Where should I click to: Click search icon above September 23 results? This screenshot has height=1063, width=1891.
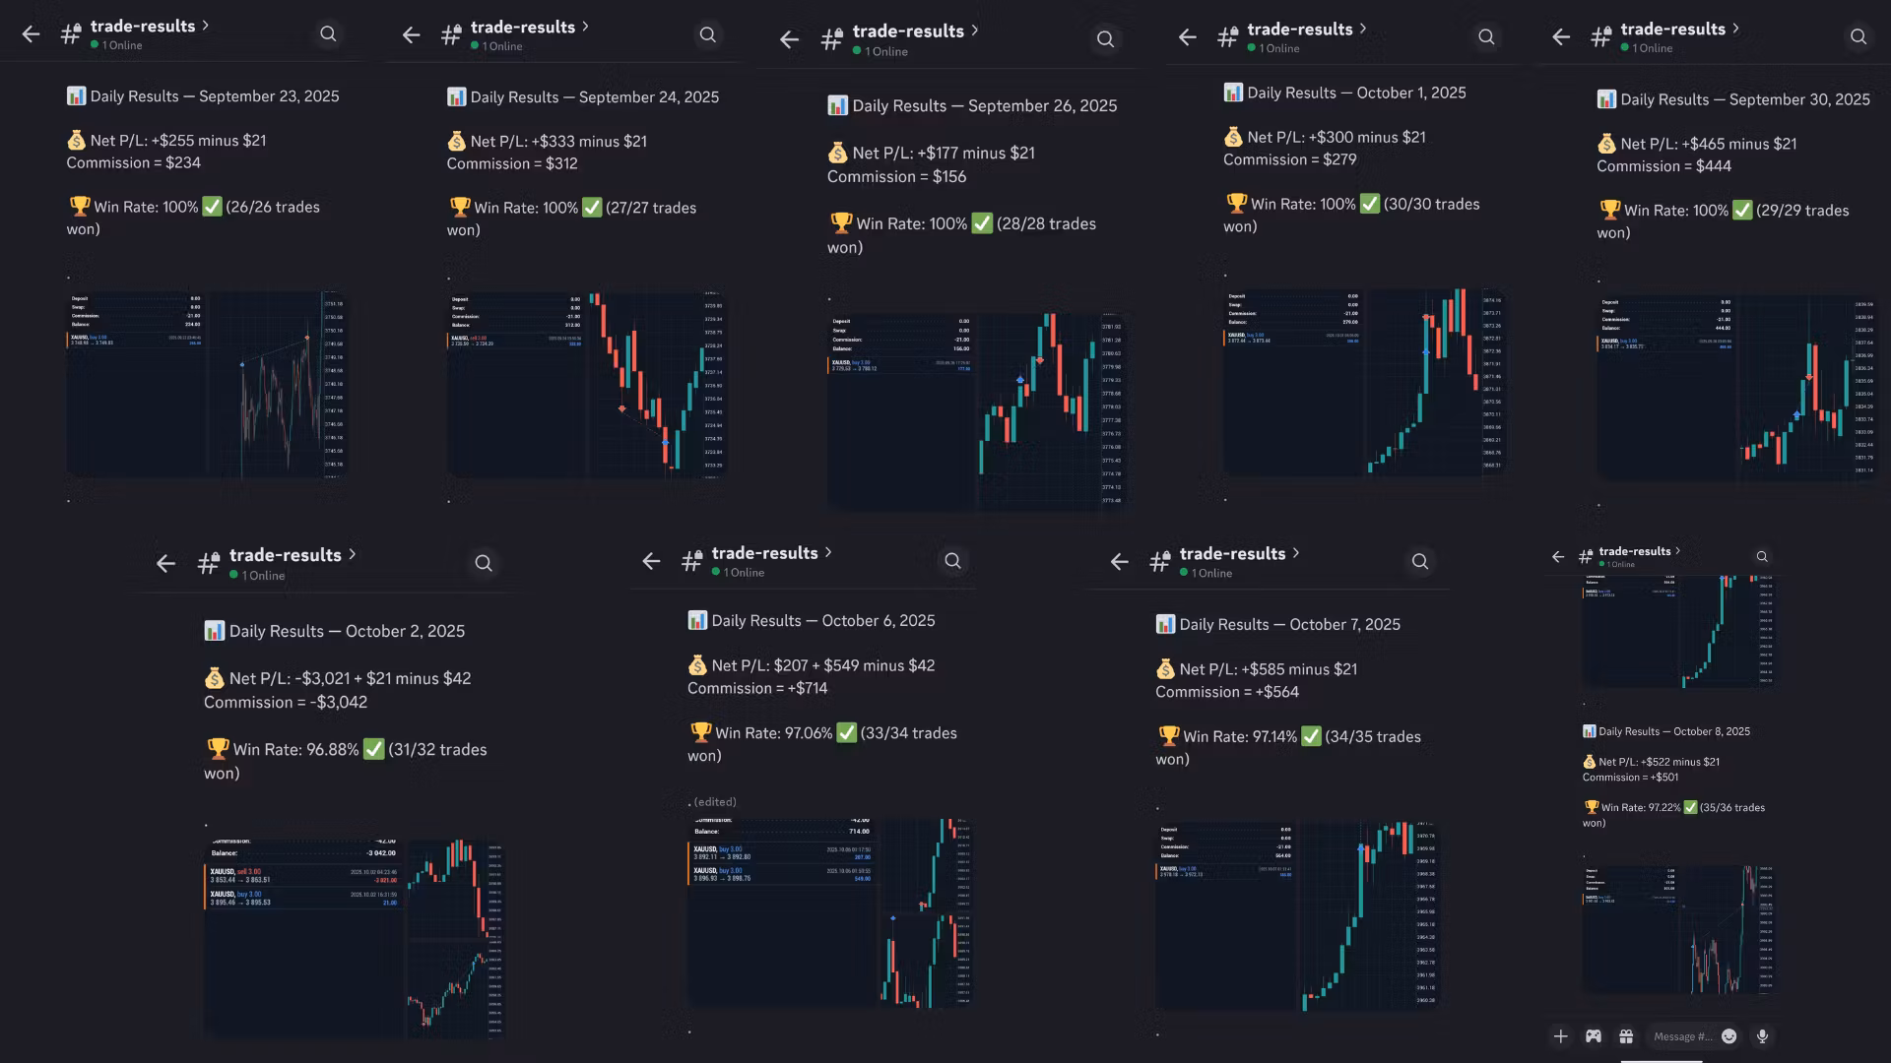(x=328, y=34)
